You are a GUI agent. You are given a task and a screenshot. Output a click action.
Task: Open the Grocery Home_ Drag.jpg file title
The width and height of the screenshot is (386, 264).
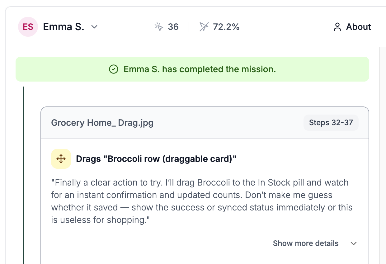(102, 123)
